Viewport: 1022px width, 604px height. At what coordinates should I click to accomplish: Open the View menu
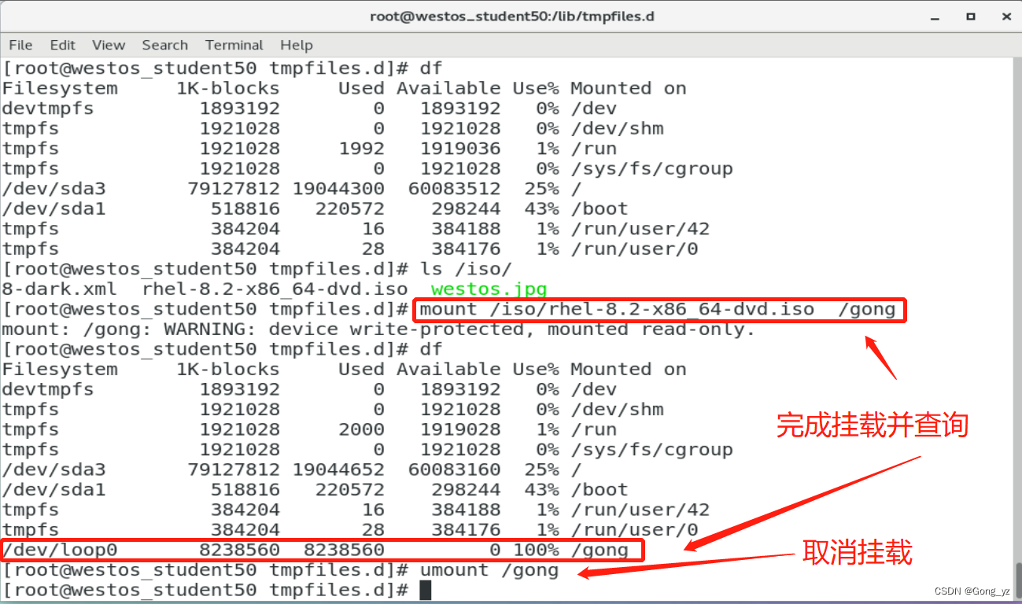[x=108, y=45]
